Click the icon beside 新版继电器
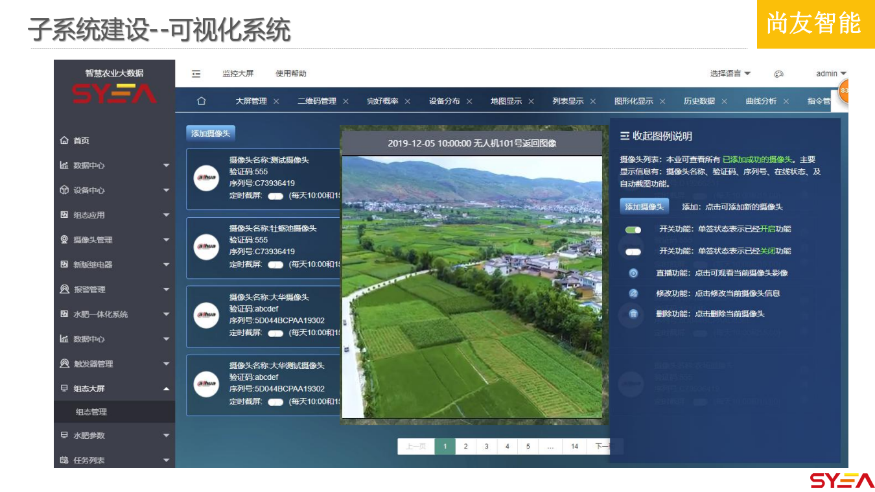875x492 pixels. click(x=64, y=264)
